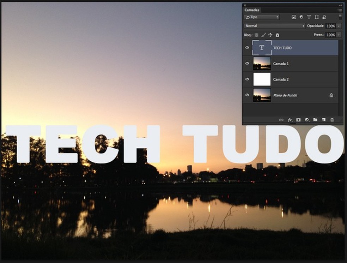Viewport: 347px width, 263px height.
Task: Create a new layer
Action: pos(323,120)
